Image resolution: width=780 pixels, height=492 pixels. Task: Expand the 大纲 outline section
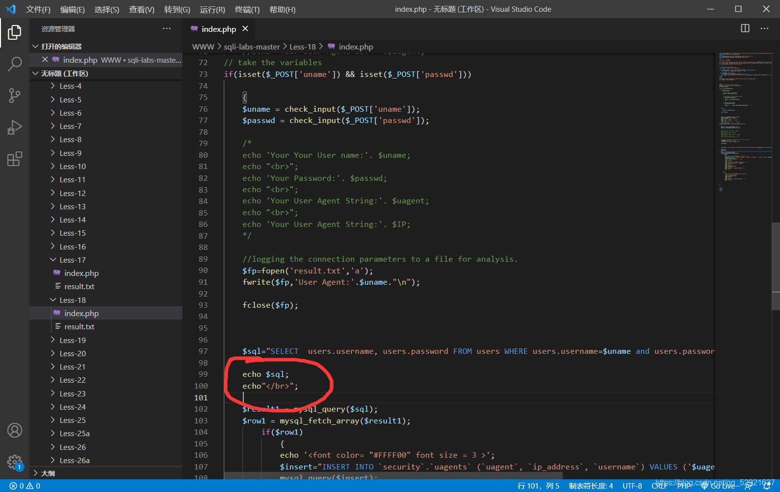pyautogui.click(x=106, y=473)
